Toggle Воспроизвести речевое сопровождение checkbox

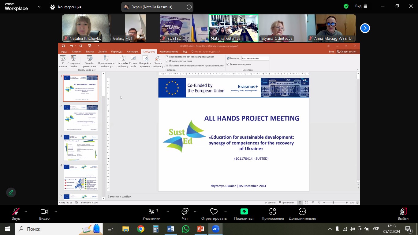167,57
